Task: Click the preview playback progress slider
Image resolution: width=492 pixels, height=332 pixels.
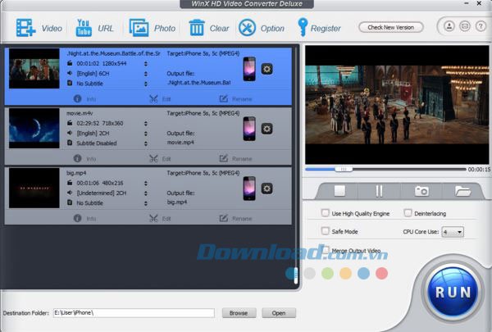Action: [384, 169]
